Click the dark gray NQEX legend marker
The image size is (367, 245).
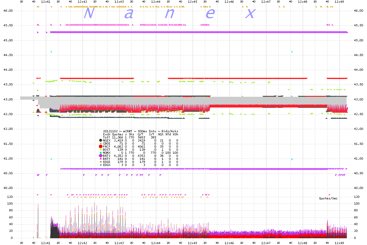101,140
